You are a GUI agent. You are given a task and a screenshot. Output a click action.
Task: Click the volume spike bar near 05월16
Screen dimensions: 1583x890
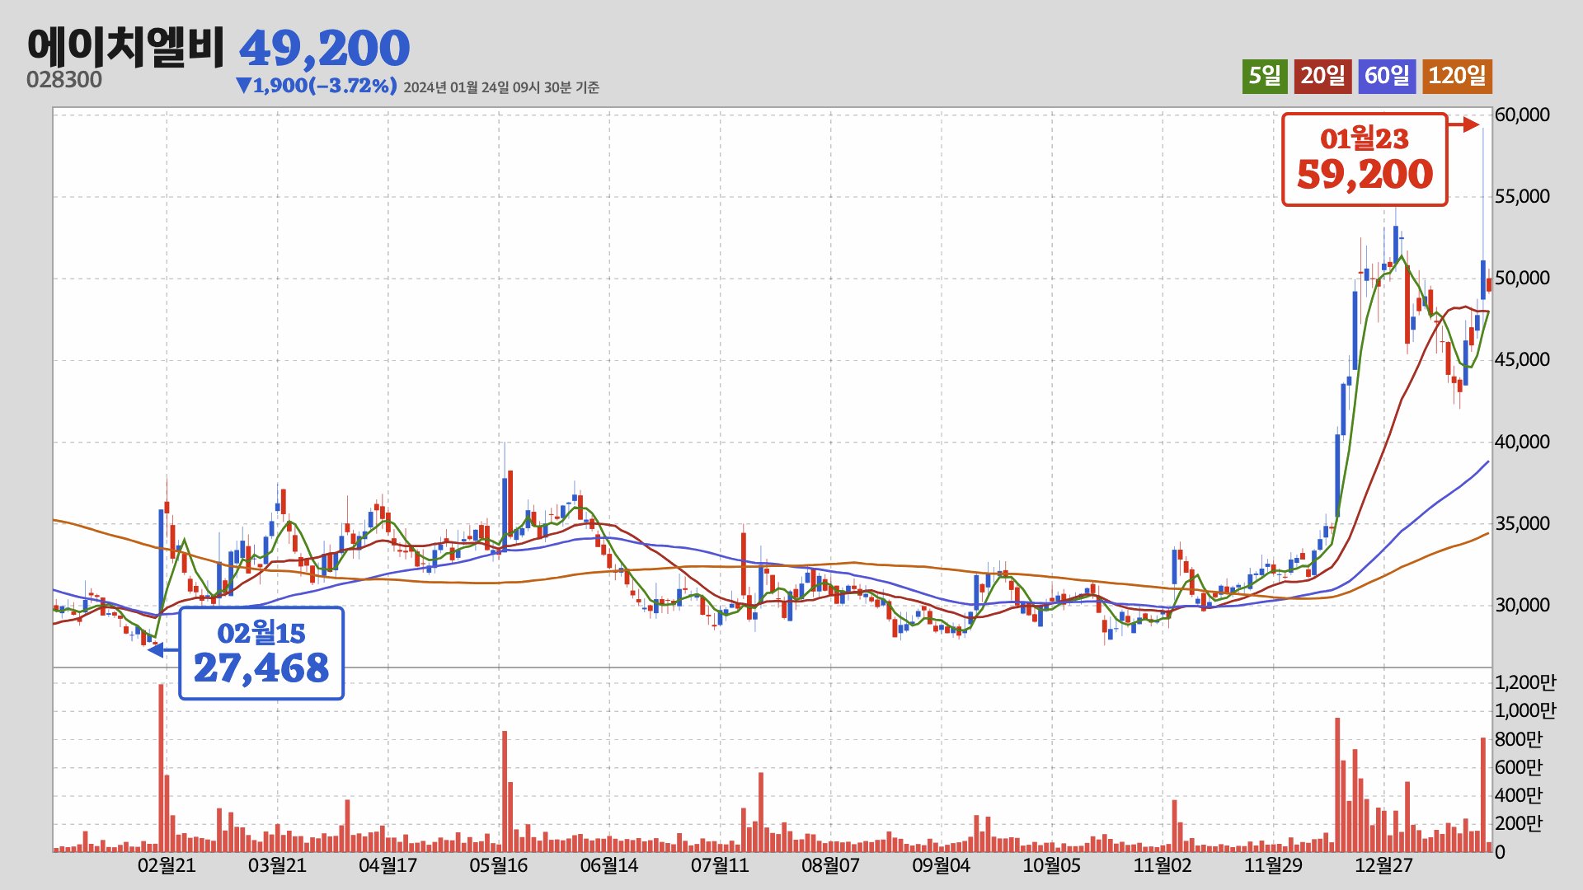pyautogui.click(x=505, y=791)
